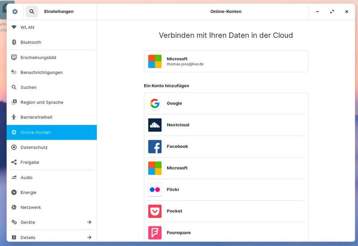Viewport: 358px width, 246px height.
Task: Click the Facebook logo icon
Action: click(x=155, y=146)
